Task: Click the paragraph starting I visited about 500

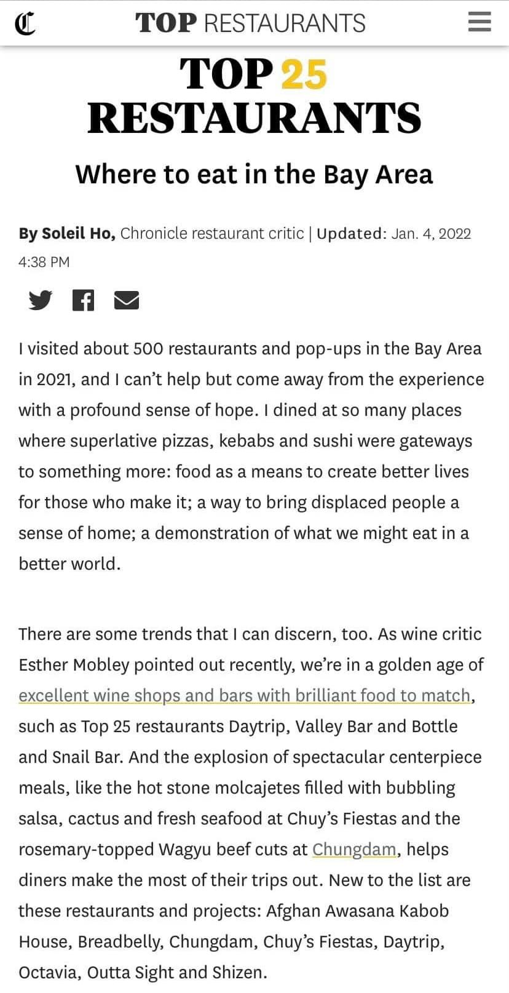Action: pos(252,456)
